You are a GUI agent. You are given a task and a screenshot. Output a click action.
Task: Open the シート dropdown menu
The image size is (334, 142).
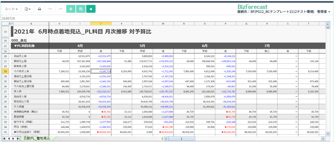click(x=11, y=9)
